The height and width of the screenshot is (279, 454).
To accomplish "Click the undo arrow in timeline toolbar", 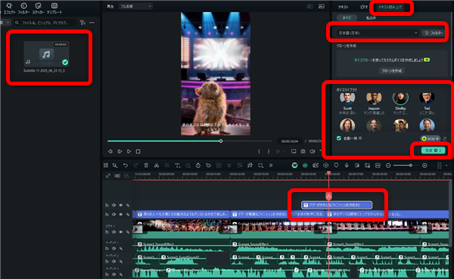I will (x=126, y=166).
